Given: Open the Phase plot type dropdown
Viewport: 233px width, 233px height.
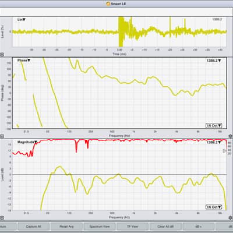Looking at the screenshot, I should [24, 61].
